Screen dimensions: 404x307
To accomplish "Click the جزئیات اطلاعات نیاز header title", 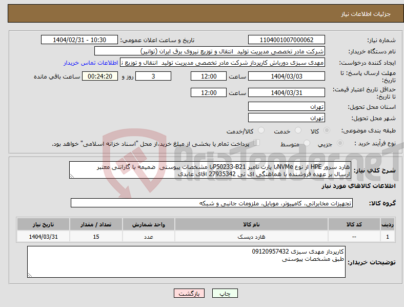I will click(366, 14).
